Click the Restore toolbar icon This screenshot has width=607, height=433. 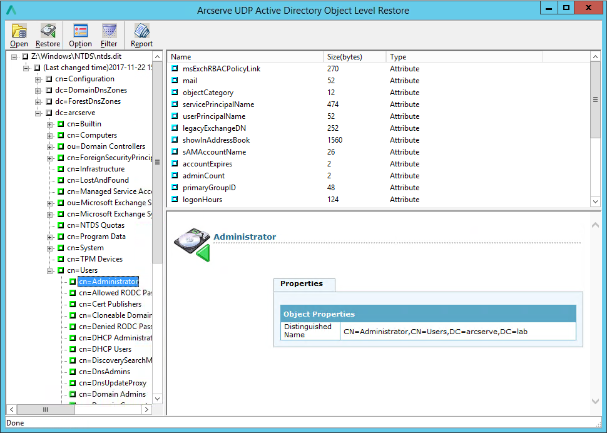(x=48, y=31)
